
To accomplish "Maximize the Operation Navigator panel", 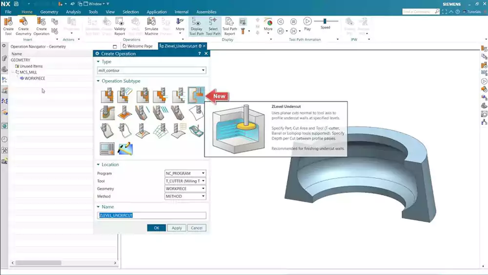I will [115, 46].
